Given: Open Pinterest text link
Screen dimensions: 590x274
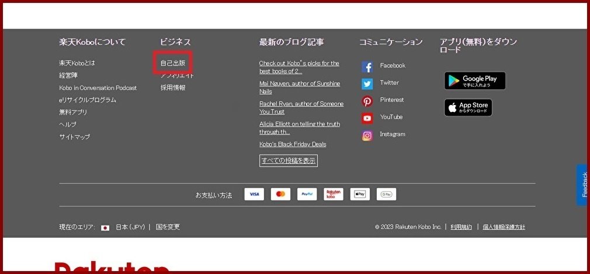Looking at the screenshot, I should coord(392,100).
